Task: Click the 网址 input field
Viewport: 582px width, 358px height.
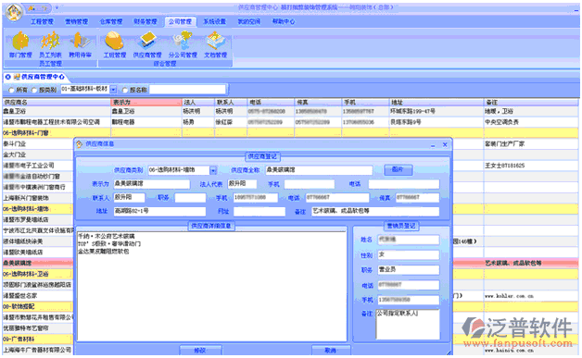Action: coord(259,211)
